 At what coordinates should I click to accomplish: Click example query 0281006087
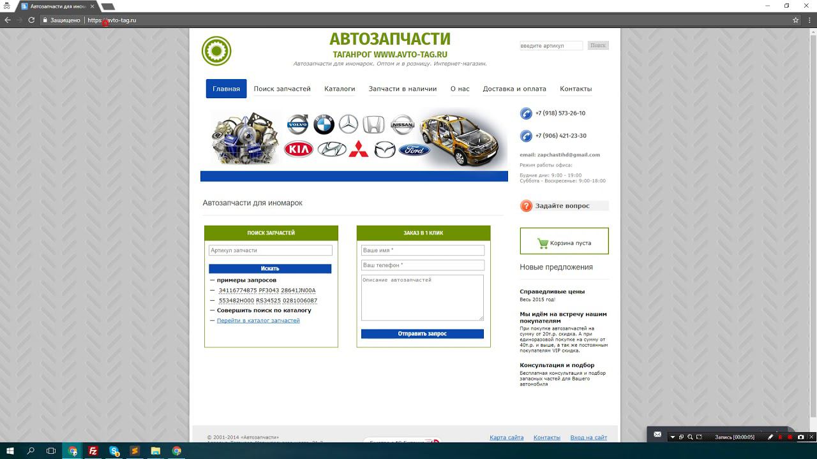tap(300, 300)
